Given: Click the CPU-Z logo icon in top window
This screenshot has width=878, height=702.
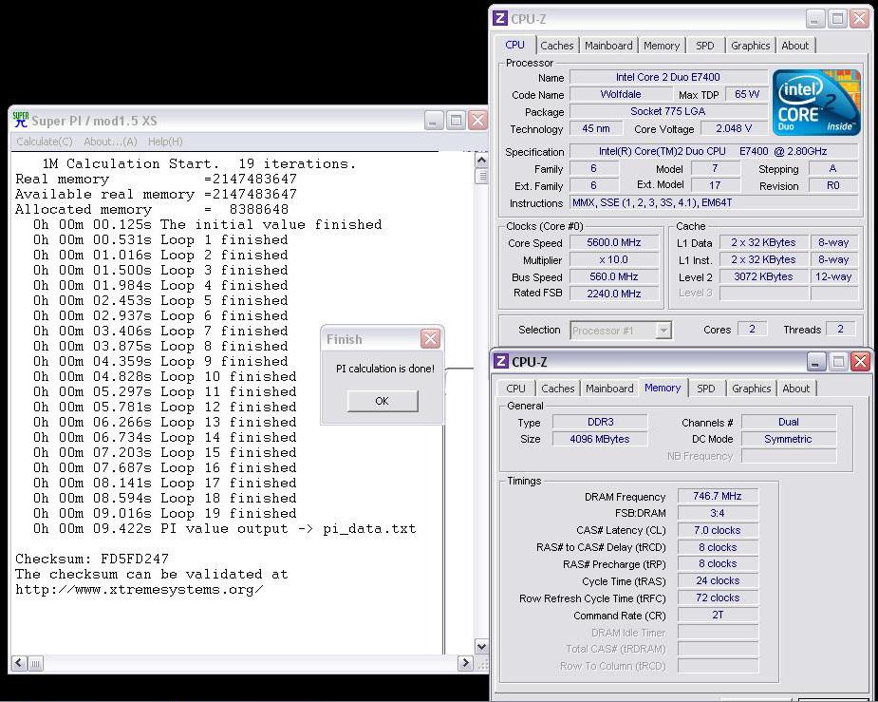Looking at the screenshot, I should pos(500,18).
